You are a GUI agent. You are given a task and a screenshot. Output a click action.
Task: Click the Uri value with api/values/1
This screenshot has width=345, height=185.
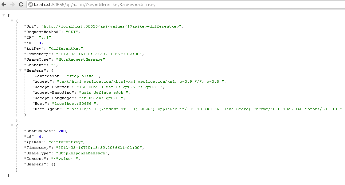(111, 26)
